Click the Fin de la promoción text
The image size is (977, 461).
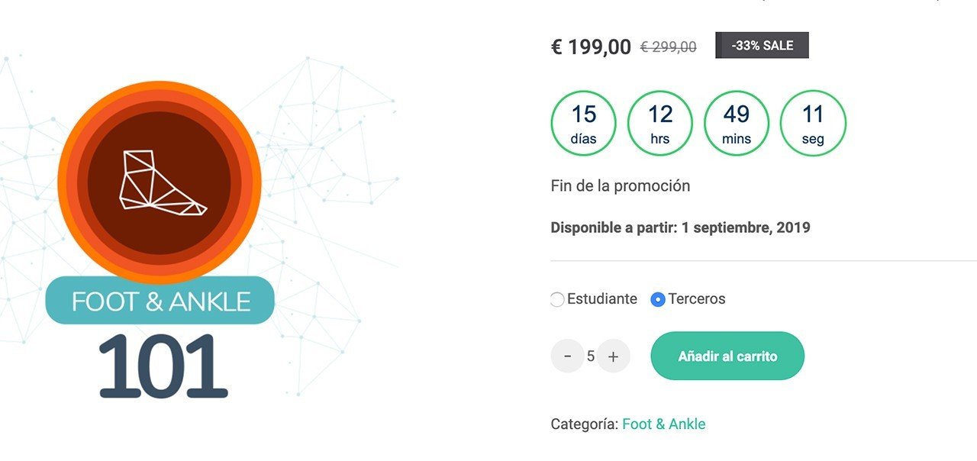(621, 186)
